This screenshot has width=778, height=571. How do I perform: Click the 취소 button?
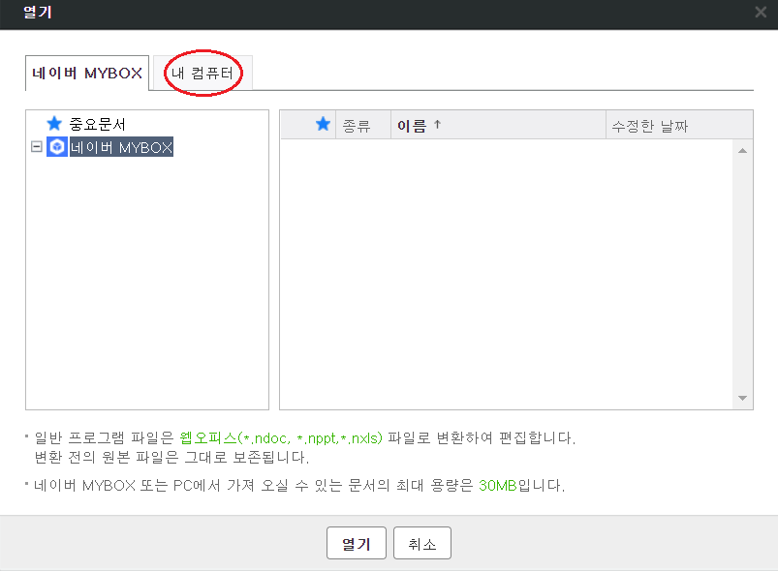coord(422,543)
